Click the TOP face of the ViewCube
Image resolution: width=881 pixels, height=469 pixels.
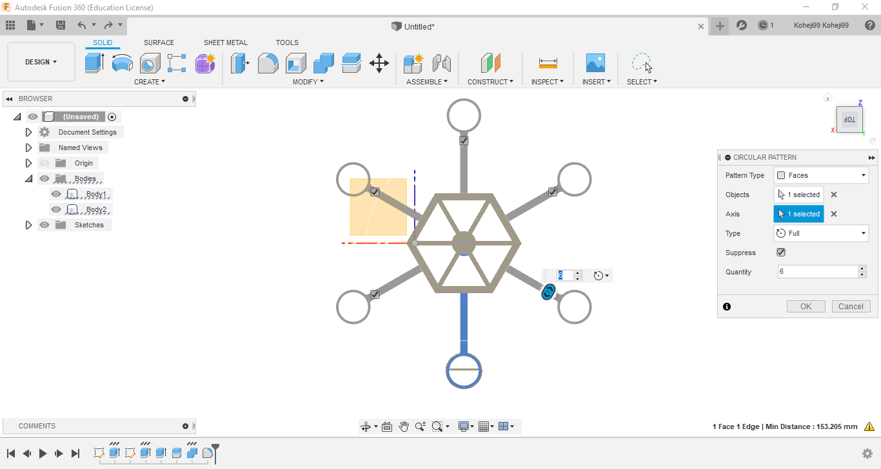point(850,120)
